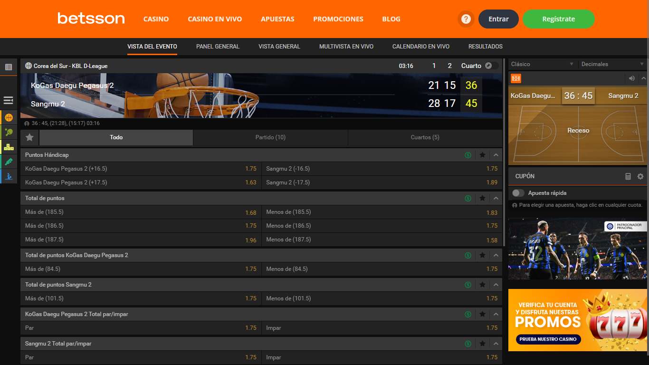Switch to VISTA GENERAL tab
649x365 pixels.
coord(279,47)
